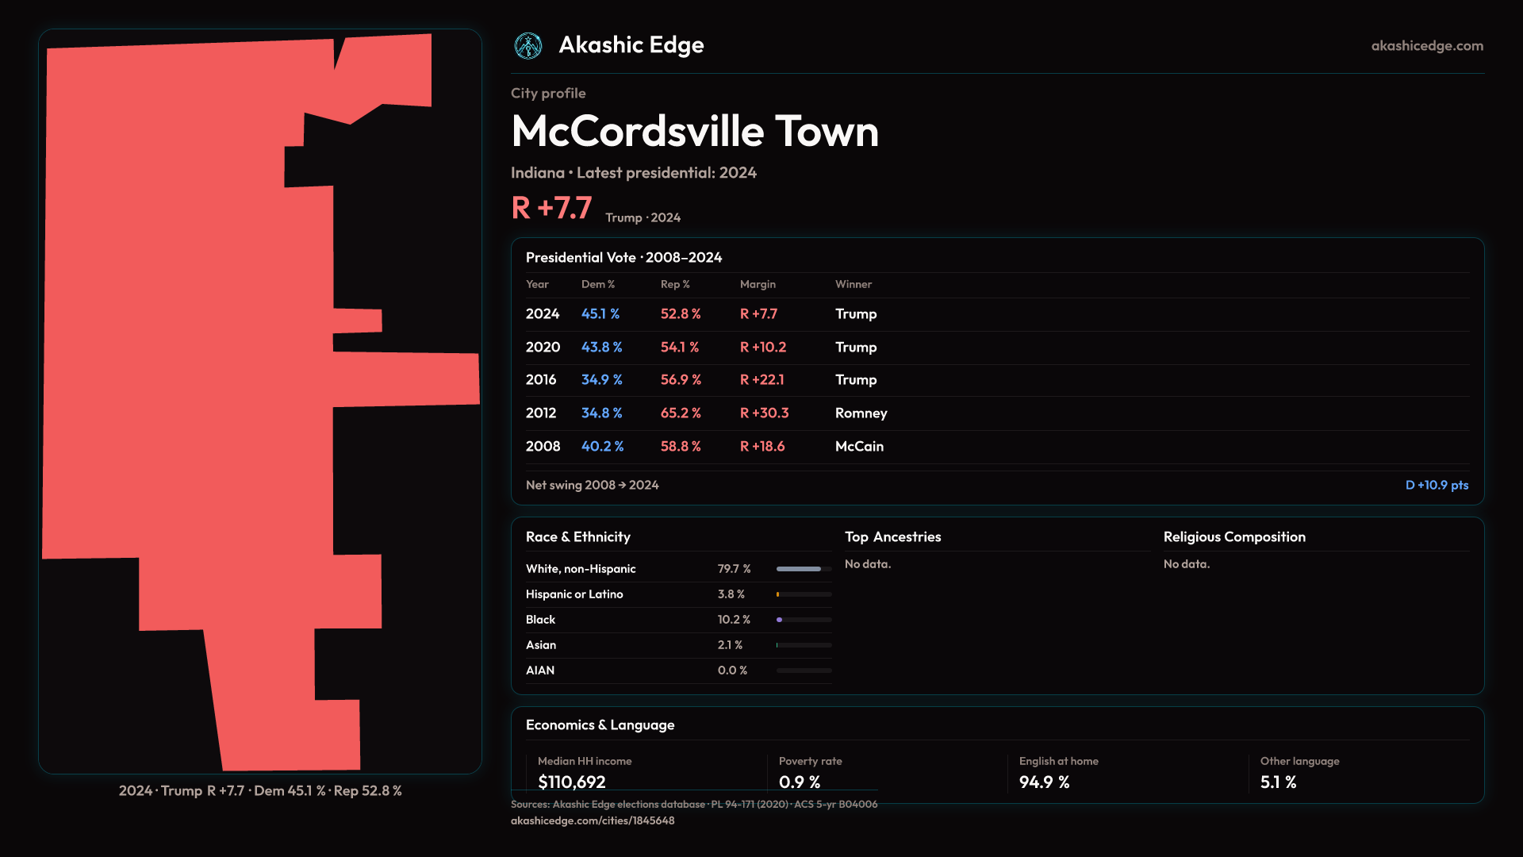The width and height of the screenshot is (1523, 857).
Task: Open the akashicedge.com link at top right
Action: [x=1426, y=46]
